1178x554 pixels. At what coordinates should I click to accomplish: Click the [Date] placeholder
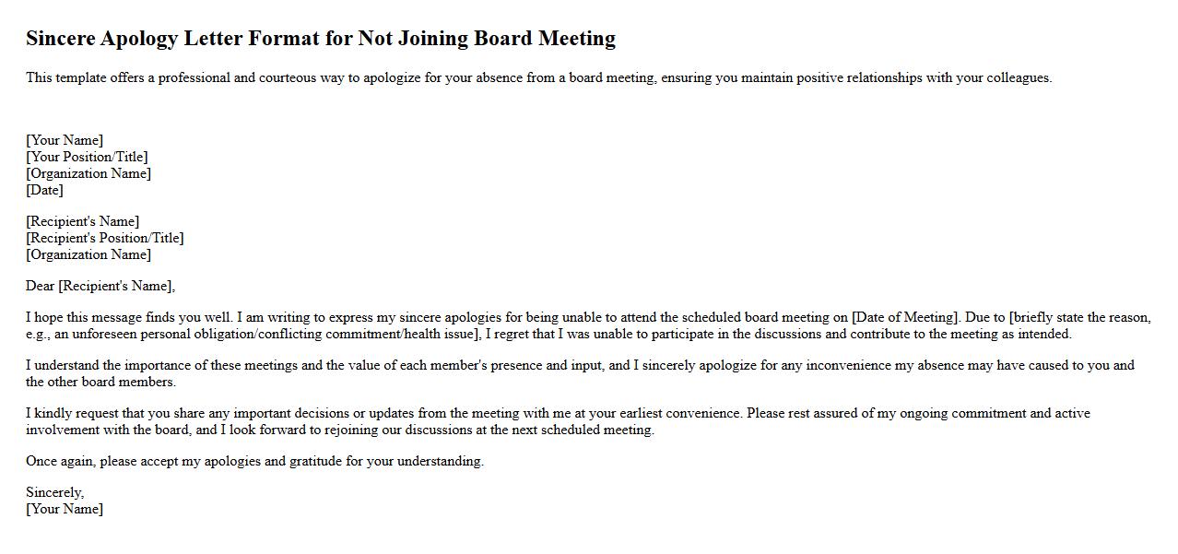click(44, 190)
